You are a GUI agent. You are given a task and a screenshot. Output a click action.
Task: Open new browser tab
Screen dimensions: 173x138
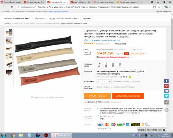point(141,2)
